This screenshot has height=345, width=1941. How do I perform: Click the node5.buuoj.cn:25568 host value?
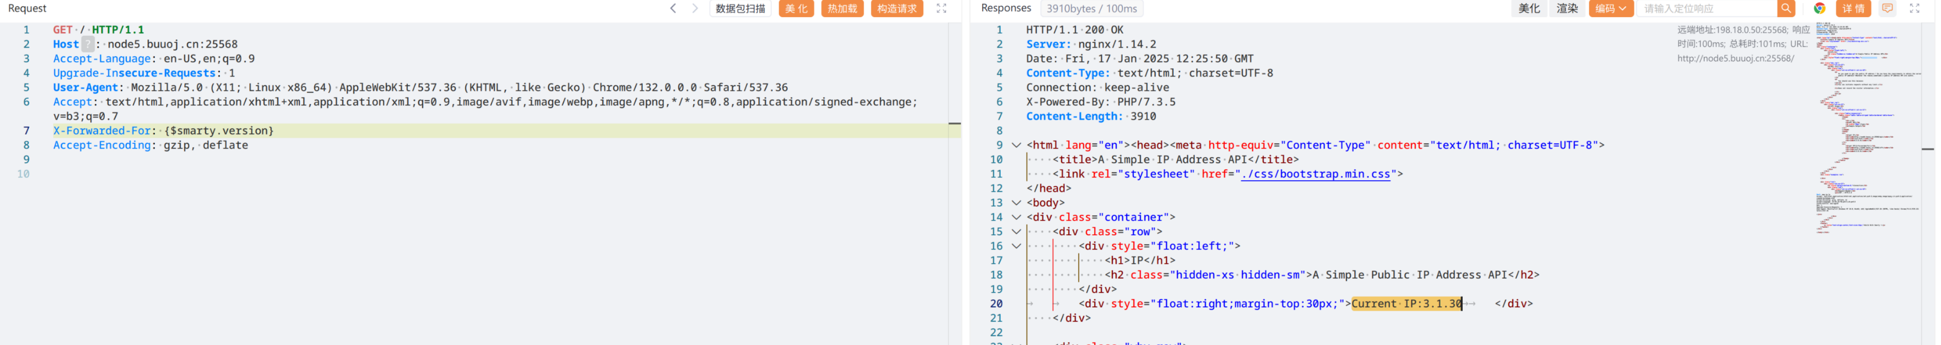(x=173, y=44)
